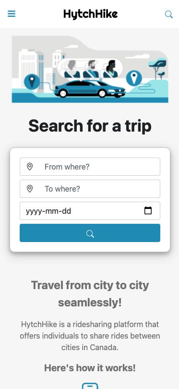The height and width of the screenshot is (389, 179).
Task: Click the Travel from city to city heading
Action: pos(90,294)
